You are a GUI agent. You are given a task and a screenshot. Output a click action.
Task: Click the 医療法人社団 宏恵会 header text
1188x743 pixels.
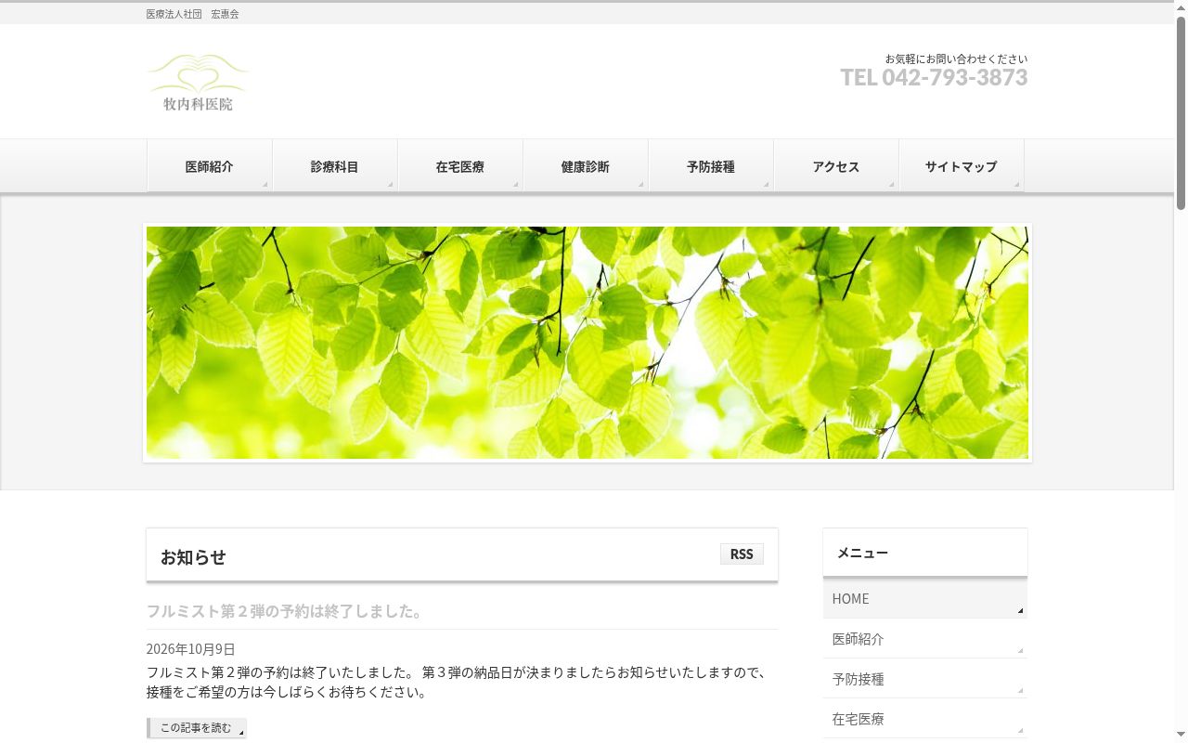(x=192, y=14)
